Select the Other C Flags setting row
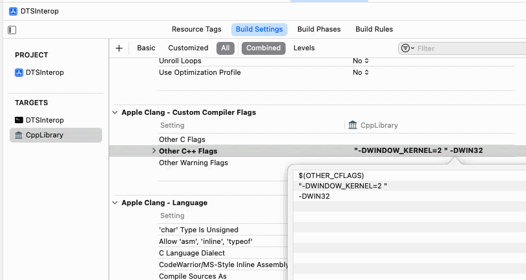The image size is (526, 280). click(182, 139)
